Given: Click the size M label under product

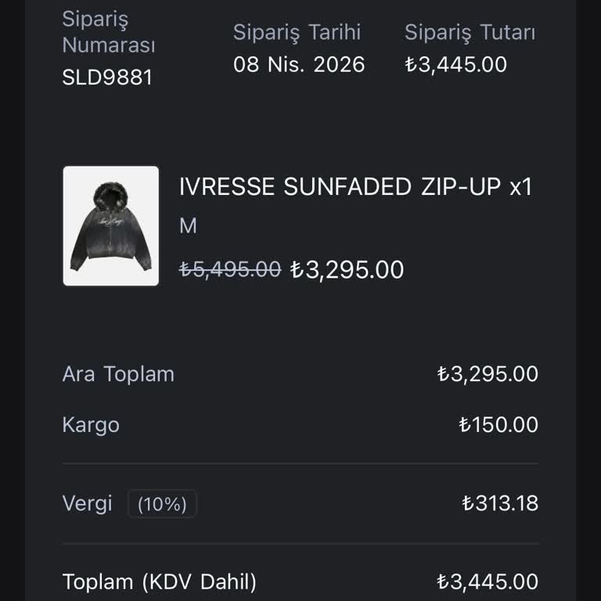Looking at the screenshot, I should coord(188,226).
